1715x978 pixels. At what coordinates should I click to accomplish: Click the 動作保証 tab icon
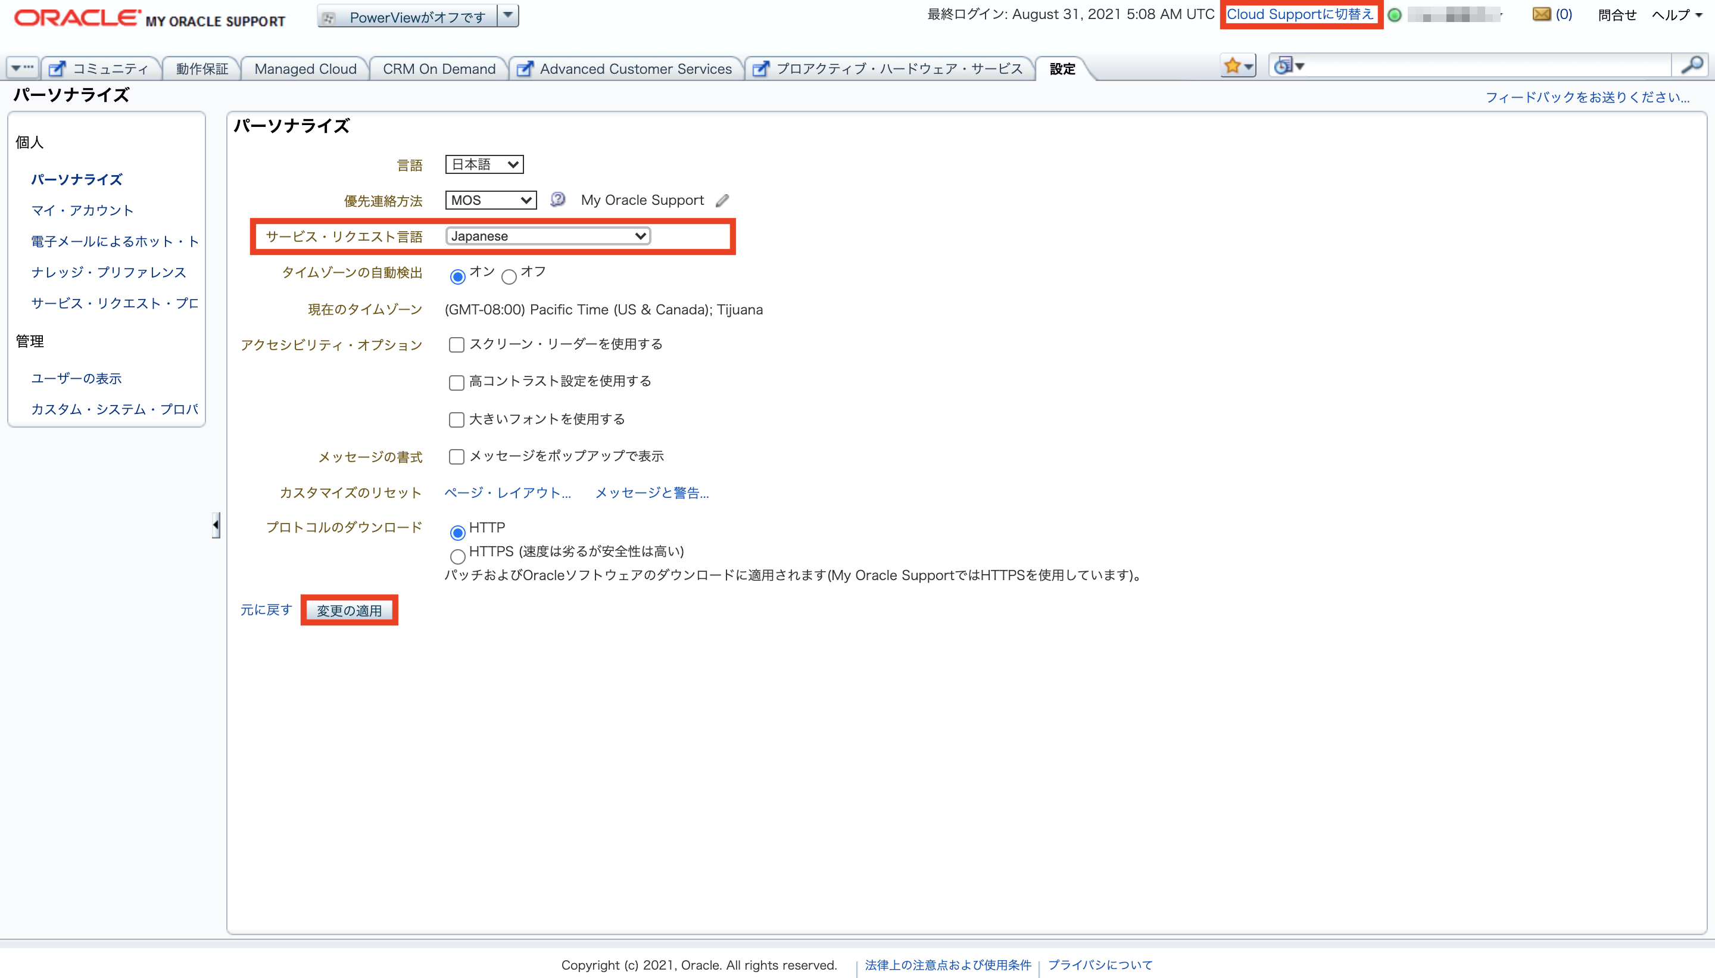(x=202, y=68)
